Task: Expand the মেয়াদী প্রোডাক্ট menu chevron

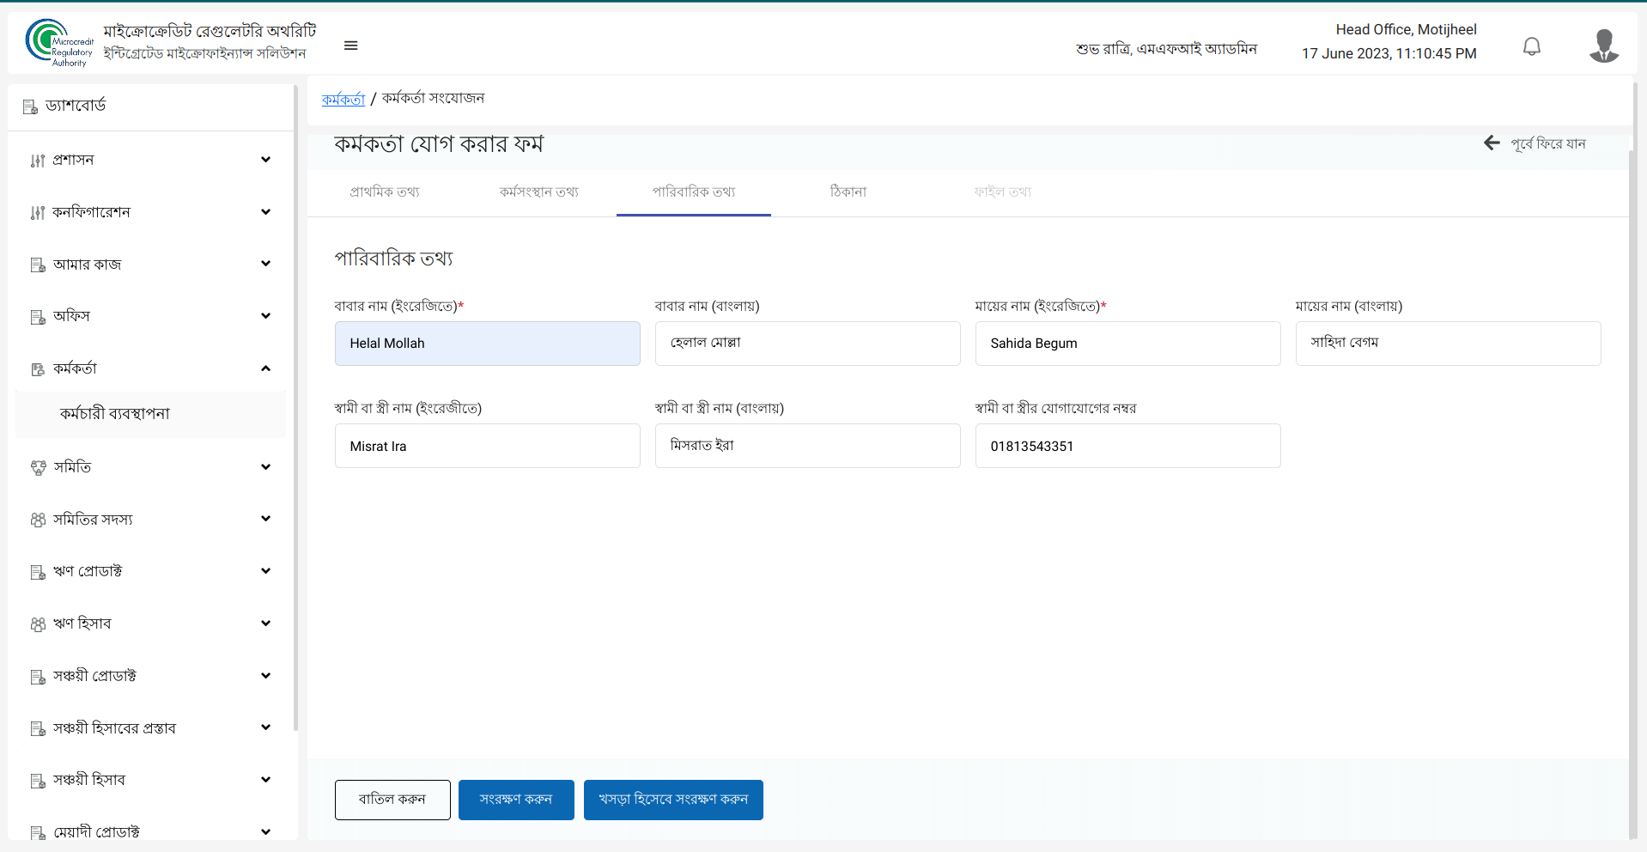Action: pyautogui.click(x=265, y=831)
